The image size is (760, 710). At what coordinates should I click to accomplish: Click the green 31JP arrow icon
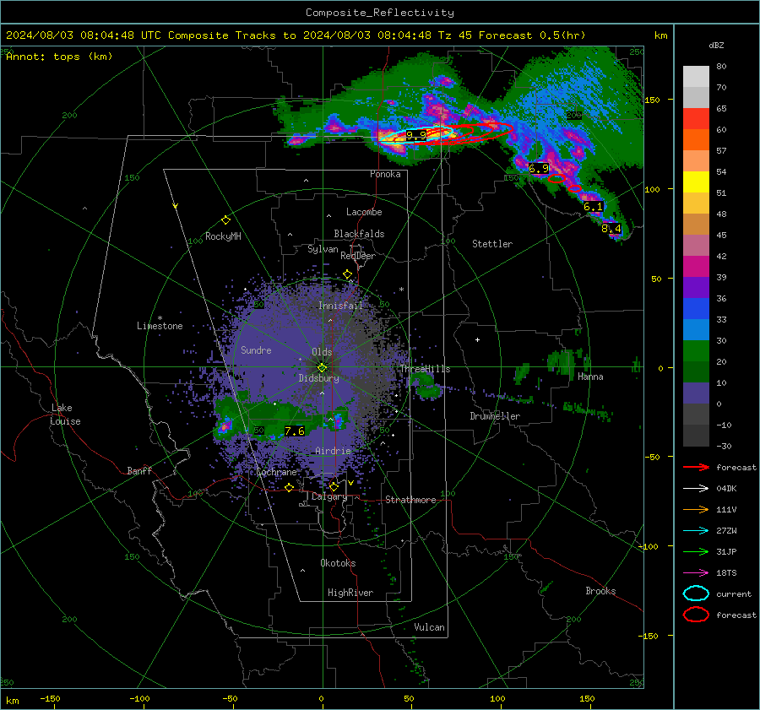[x=696, y=551]
